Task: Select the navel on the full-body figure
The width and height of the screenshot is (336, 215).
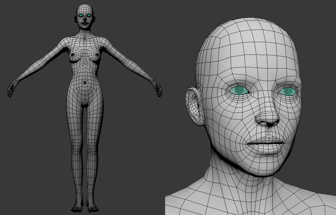Action: pyautogui.click(x=85, y=83)
